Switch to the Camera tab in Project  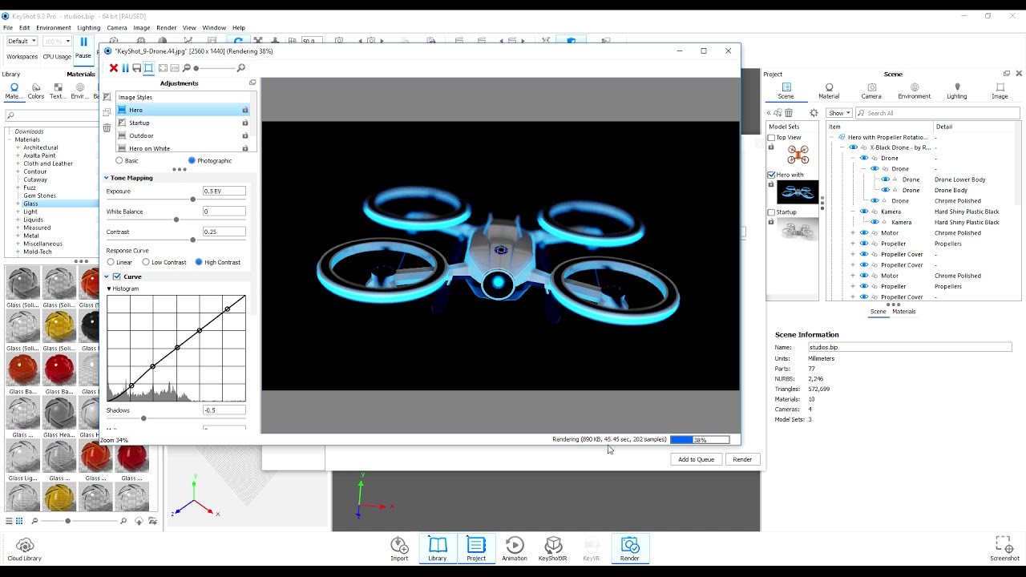[x=871, y=91]
